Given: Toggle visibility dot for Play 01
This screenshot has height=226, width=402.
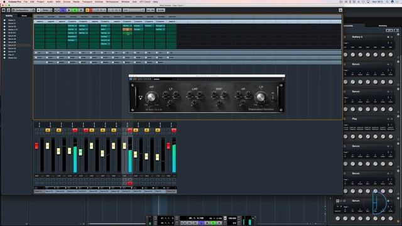Looking at the screenshot, I should pyautogui.click(x=4, y=55).
